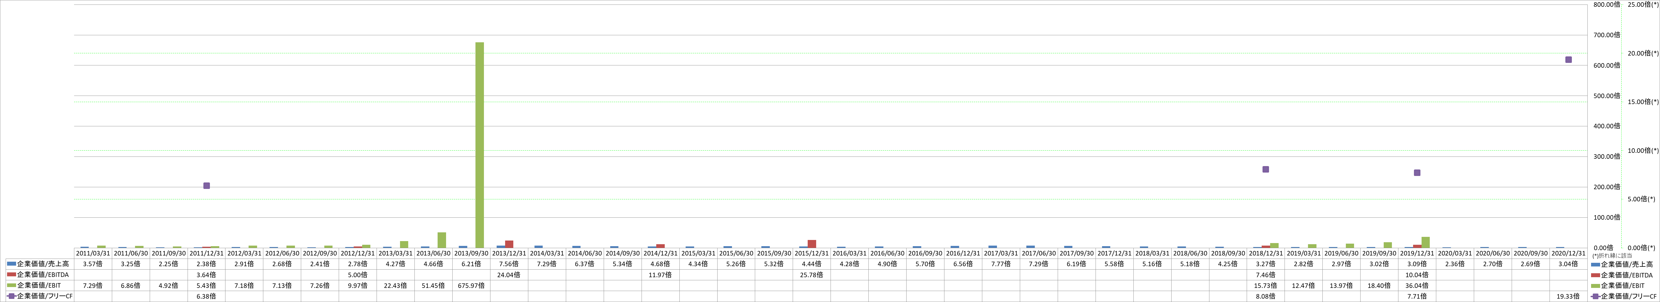
Task: Click the blue swatch in right legend 企業価値/売上高
Action: point(1596,264)
